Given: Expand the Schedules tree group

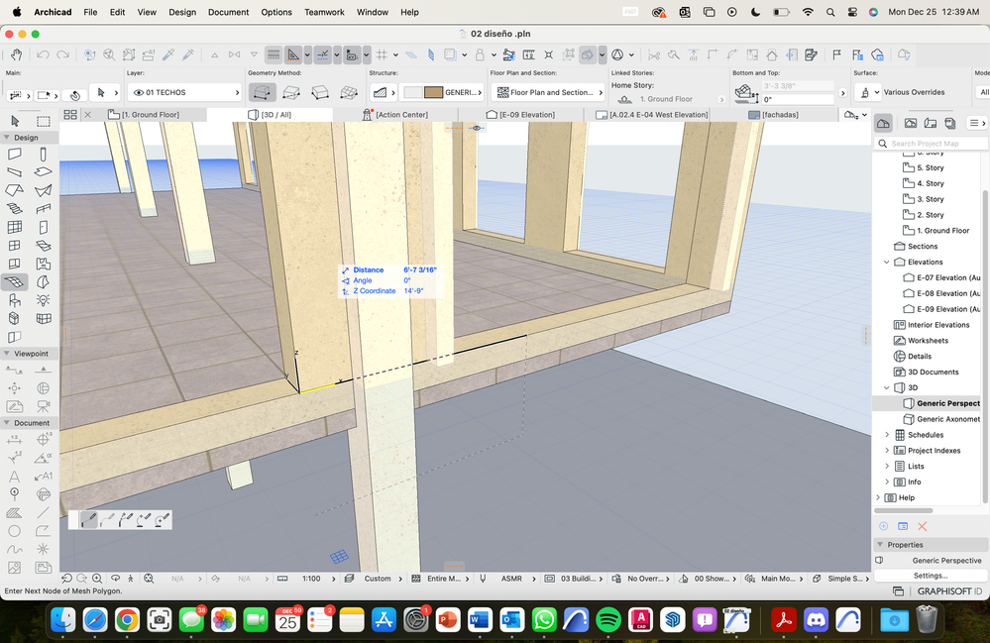Looking at the screenshot, I should (887, 435).
